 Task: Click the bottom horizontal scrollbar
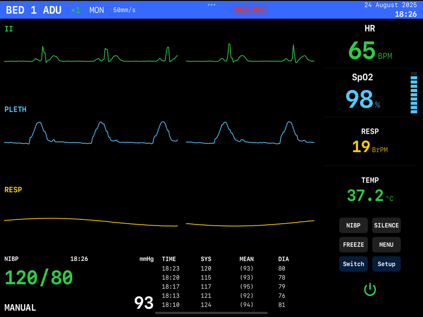(x=211, y=313)
